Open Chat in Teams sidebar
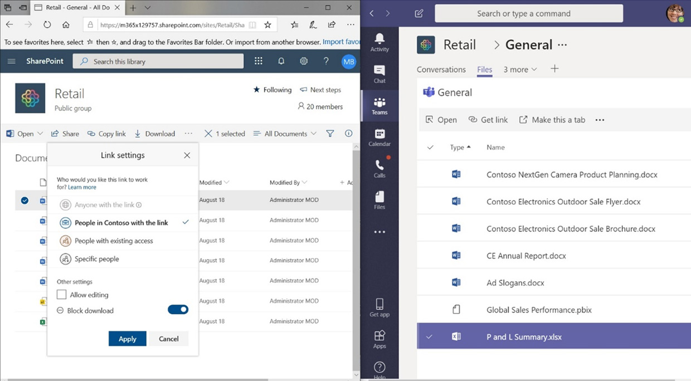This screenshot has width=691, height=381. pyautogui.click(x=379, y=74)
